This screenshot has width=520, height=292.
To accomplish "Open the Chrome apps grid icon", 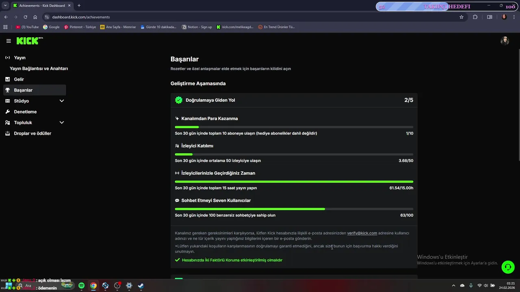I will click(5, 27).
